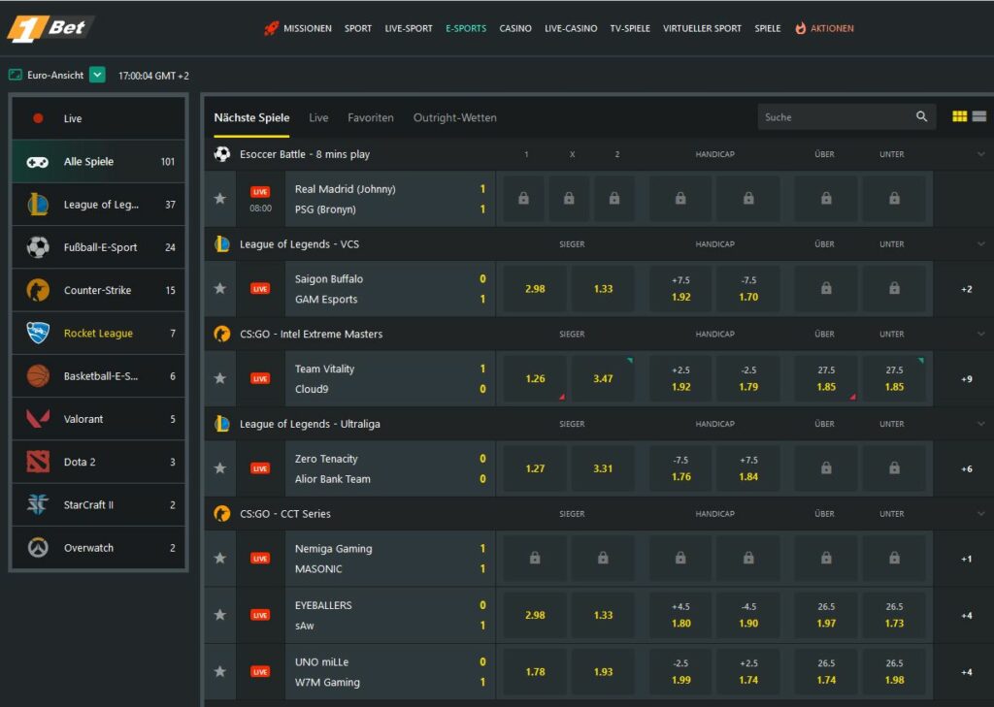Switch to the Favoriten tab
Screen dimensions: 994x707
point(370,118)
